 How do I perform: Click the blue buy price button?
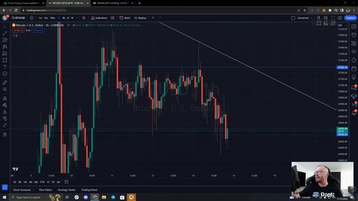point(38,30)
